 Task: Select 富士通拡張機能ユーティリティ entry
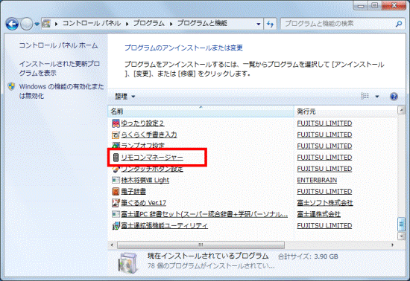click(164, 225)
